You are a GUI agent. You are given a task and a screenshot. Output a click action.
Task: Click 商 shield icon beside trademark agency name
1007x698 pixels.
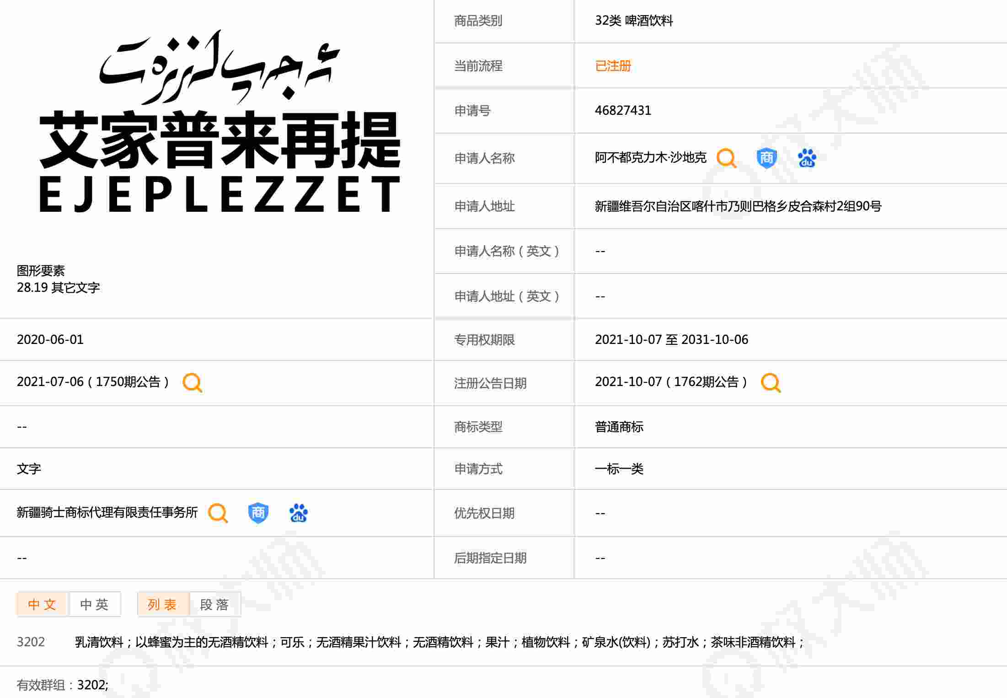tap(258, 513)
